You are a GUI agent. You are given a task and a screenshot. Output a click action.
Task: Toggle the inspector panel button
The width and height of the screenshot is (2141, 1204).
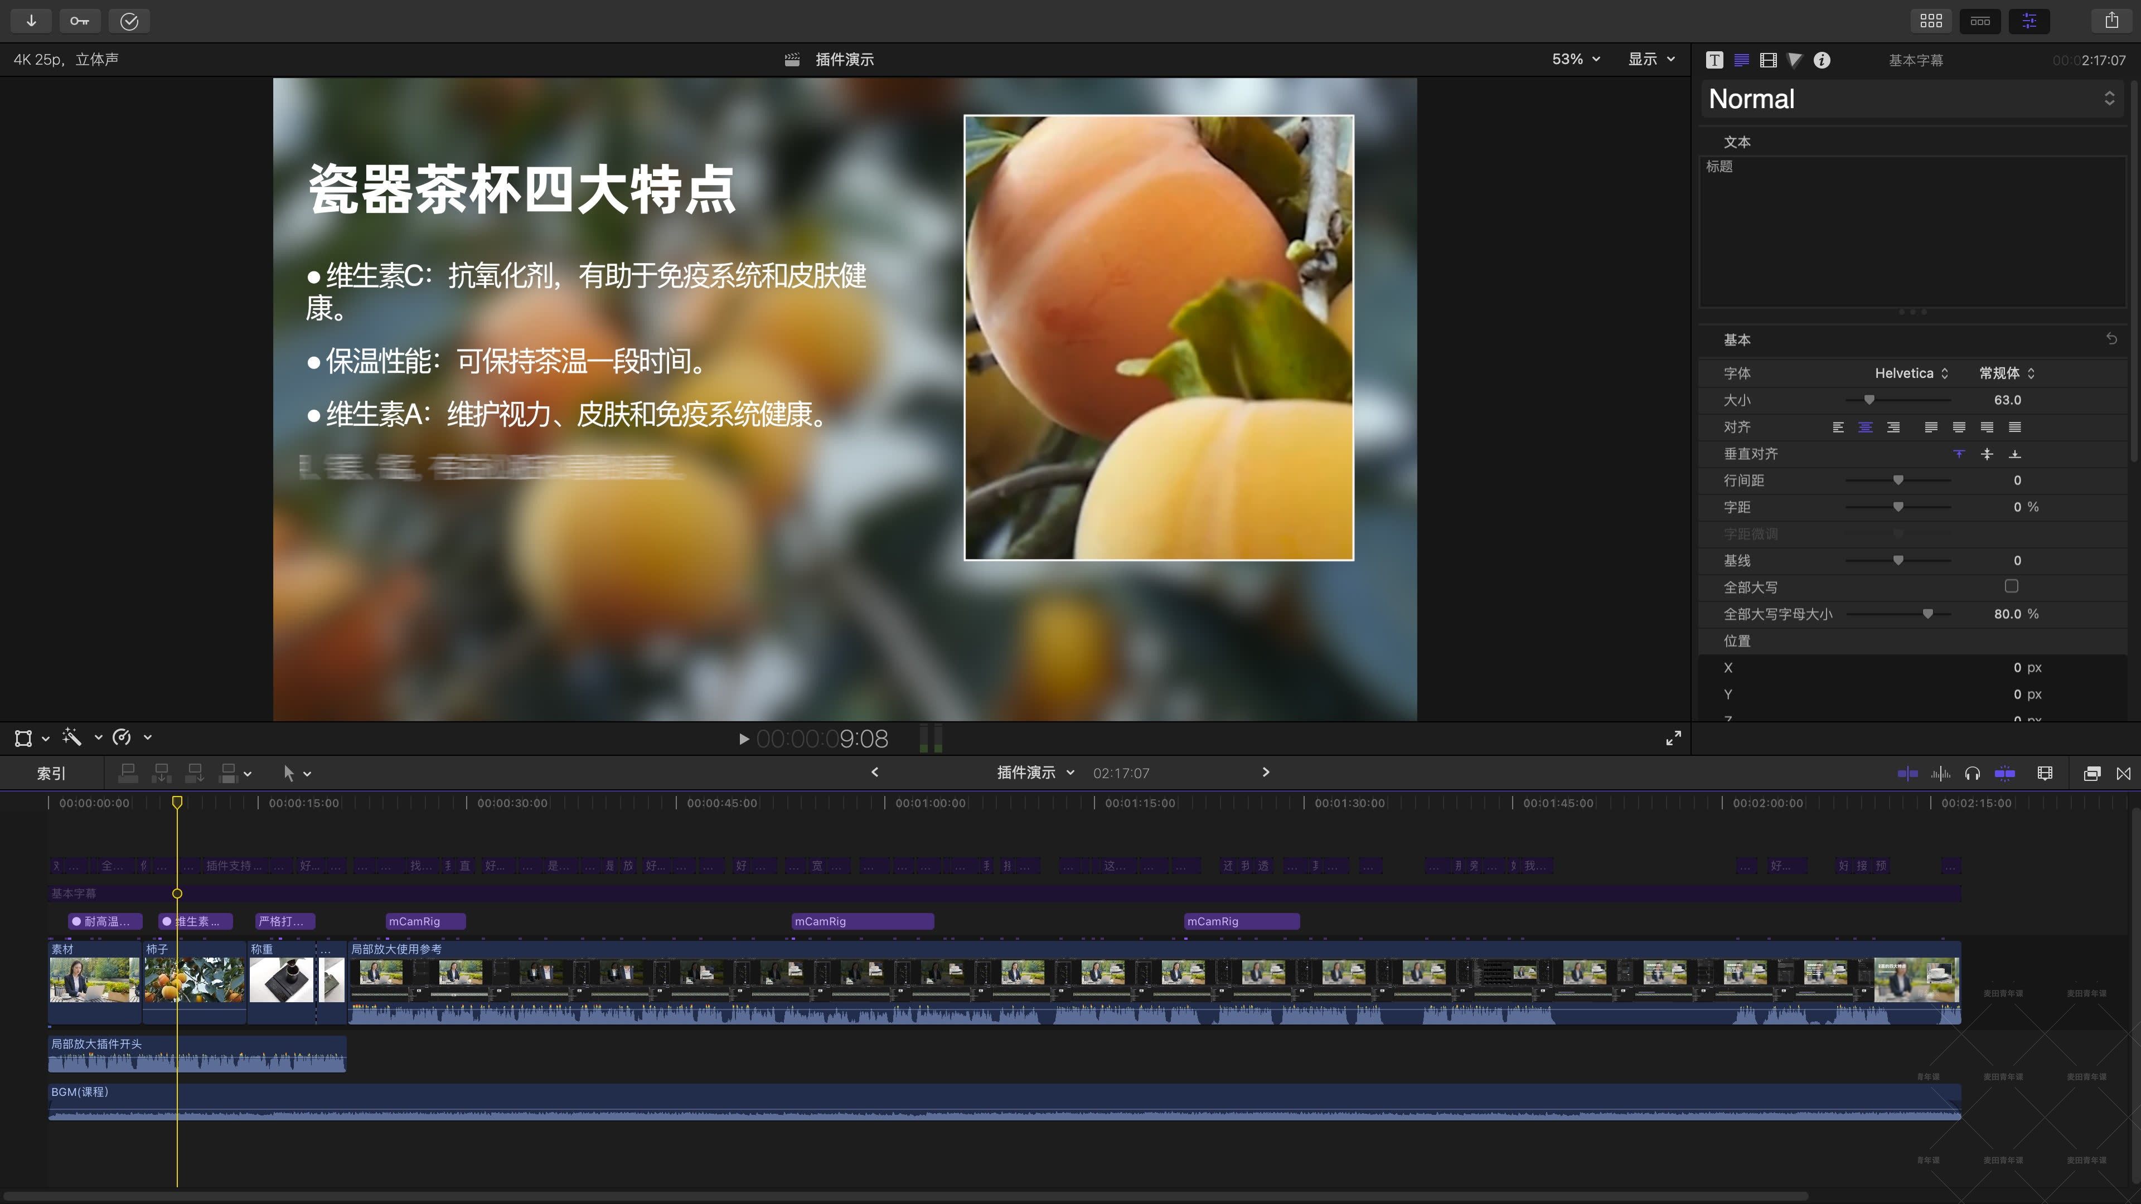coord(2029,21)
